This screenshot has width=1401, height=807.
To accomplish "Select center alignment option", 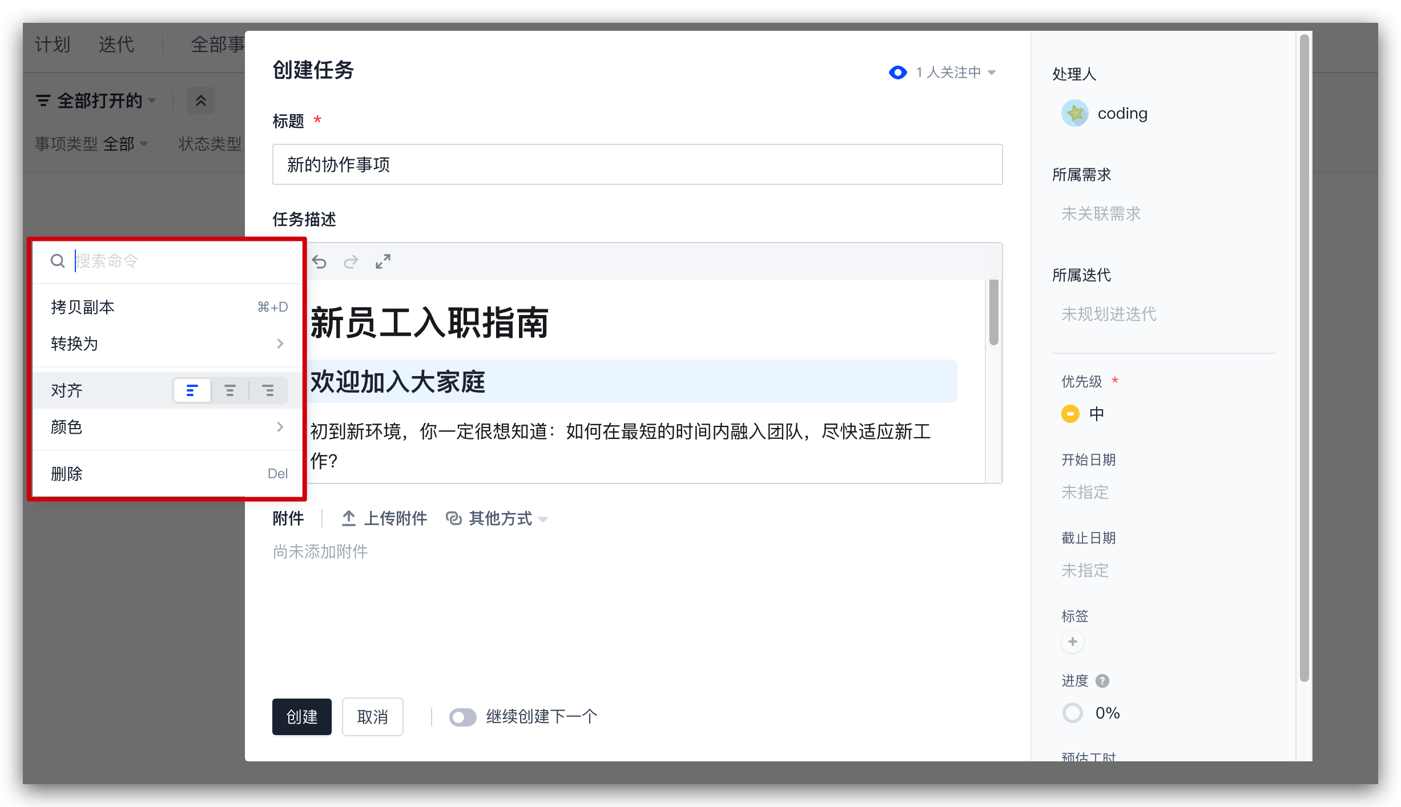I will tap(230, 391).
